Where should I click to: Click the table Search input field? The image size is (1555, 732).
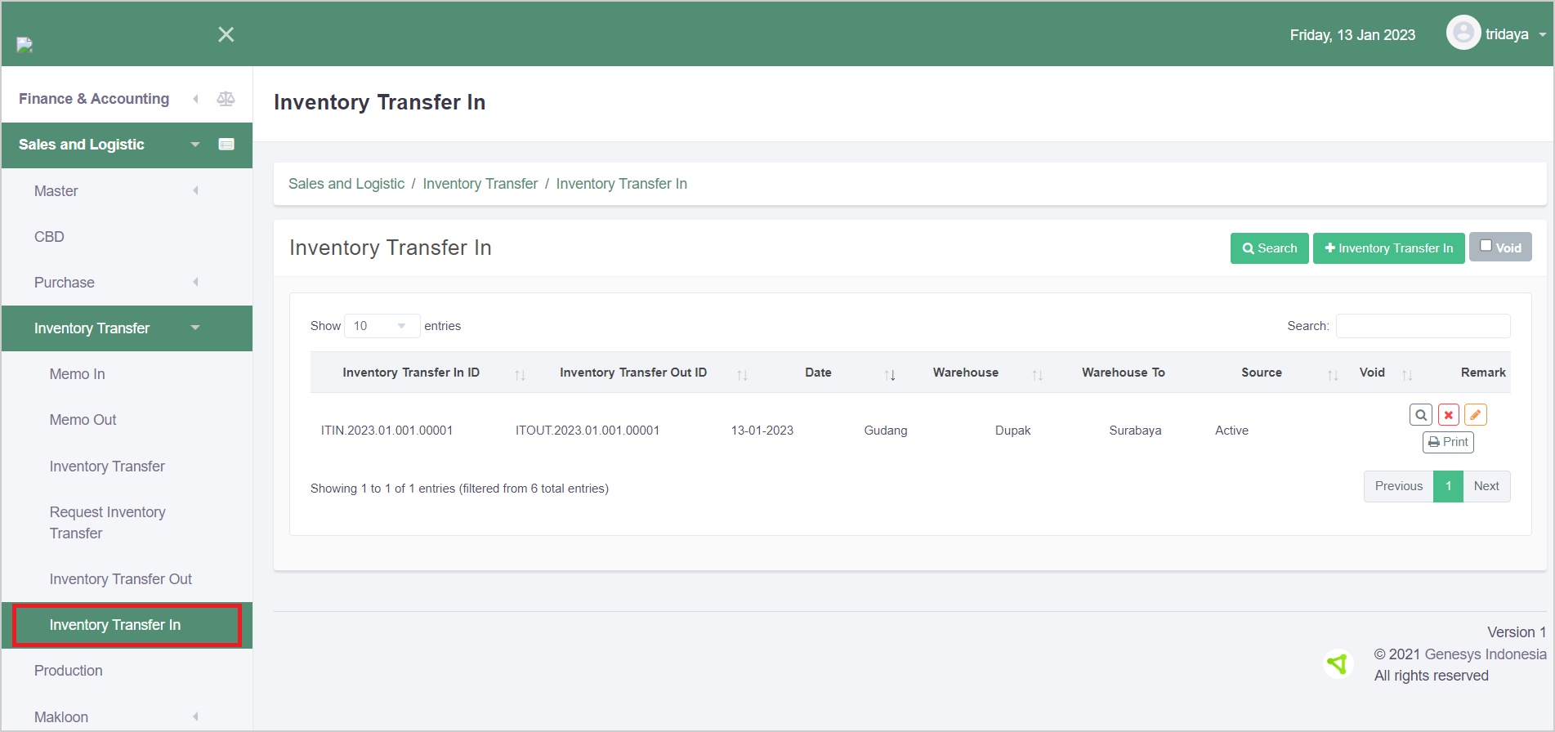tap(1423, 326)
